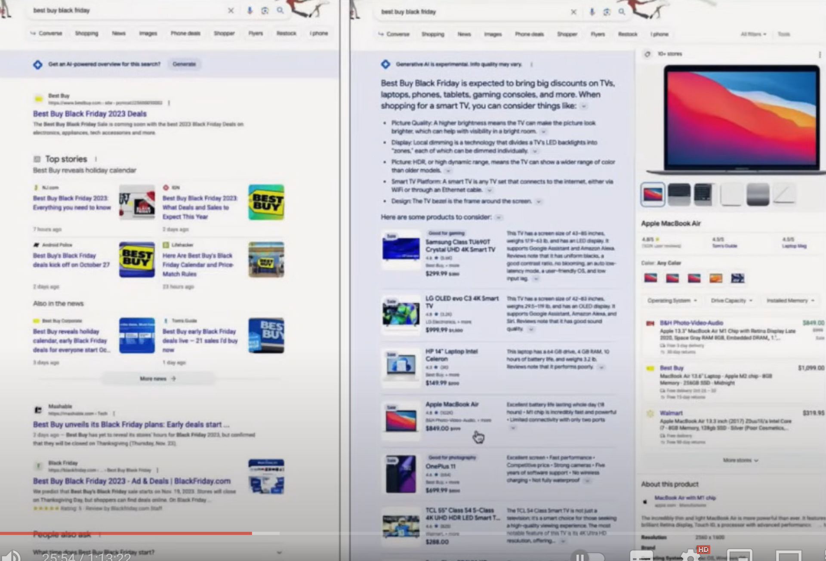826x561 pixels.
Task: Open the three-dot menu next to Top stories
Action: click(96, 159)
